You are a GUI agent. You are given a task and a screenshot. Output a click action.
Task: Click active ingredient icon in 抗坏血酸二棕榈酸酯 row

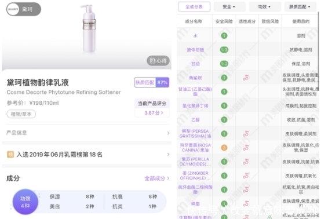point(246,189)
